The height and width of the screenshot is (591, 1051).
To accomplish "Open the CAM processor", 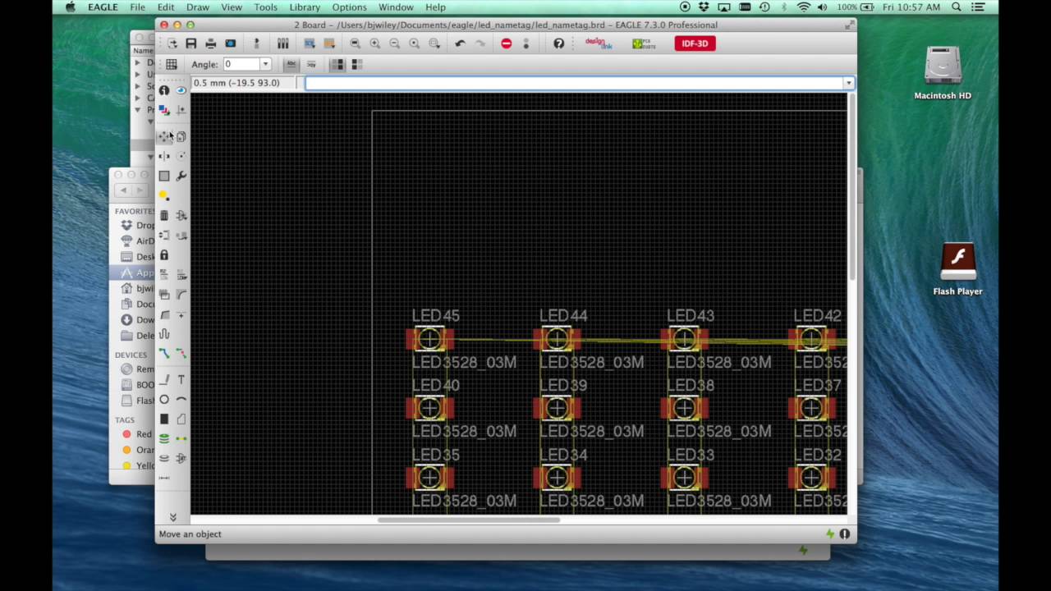I will click(x=231, y=44).
